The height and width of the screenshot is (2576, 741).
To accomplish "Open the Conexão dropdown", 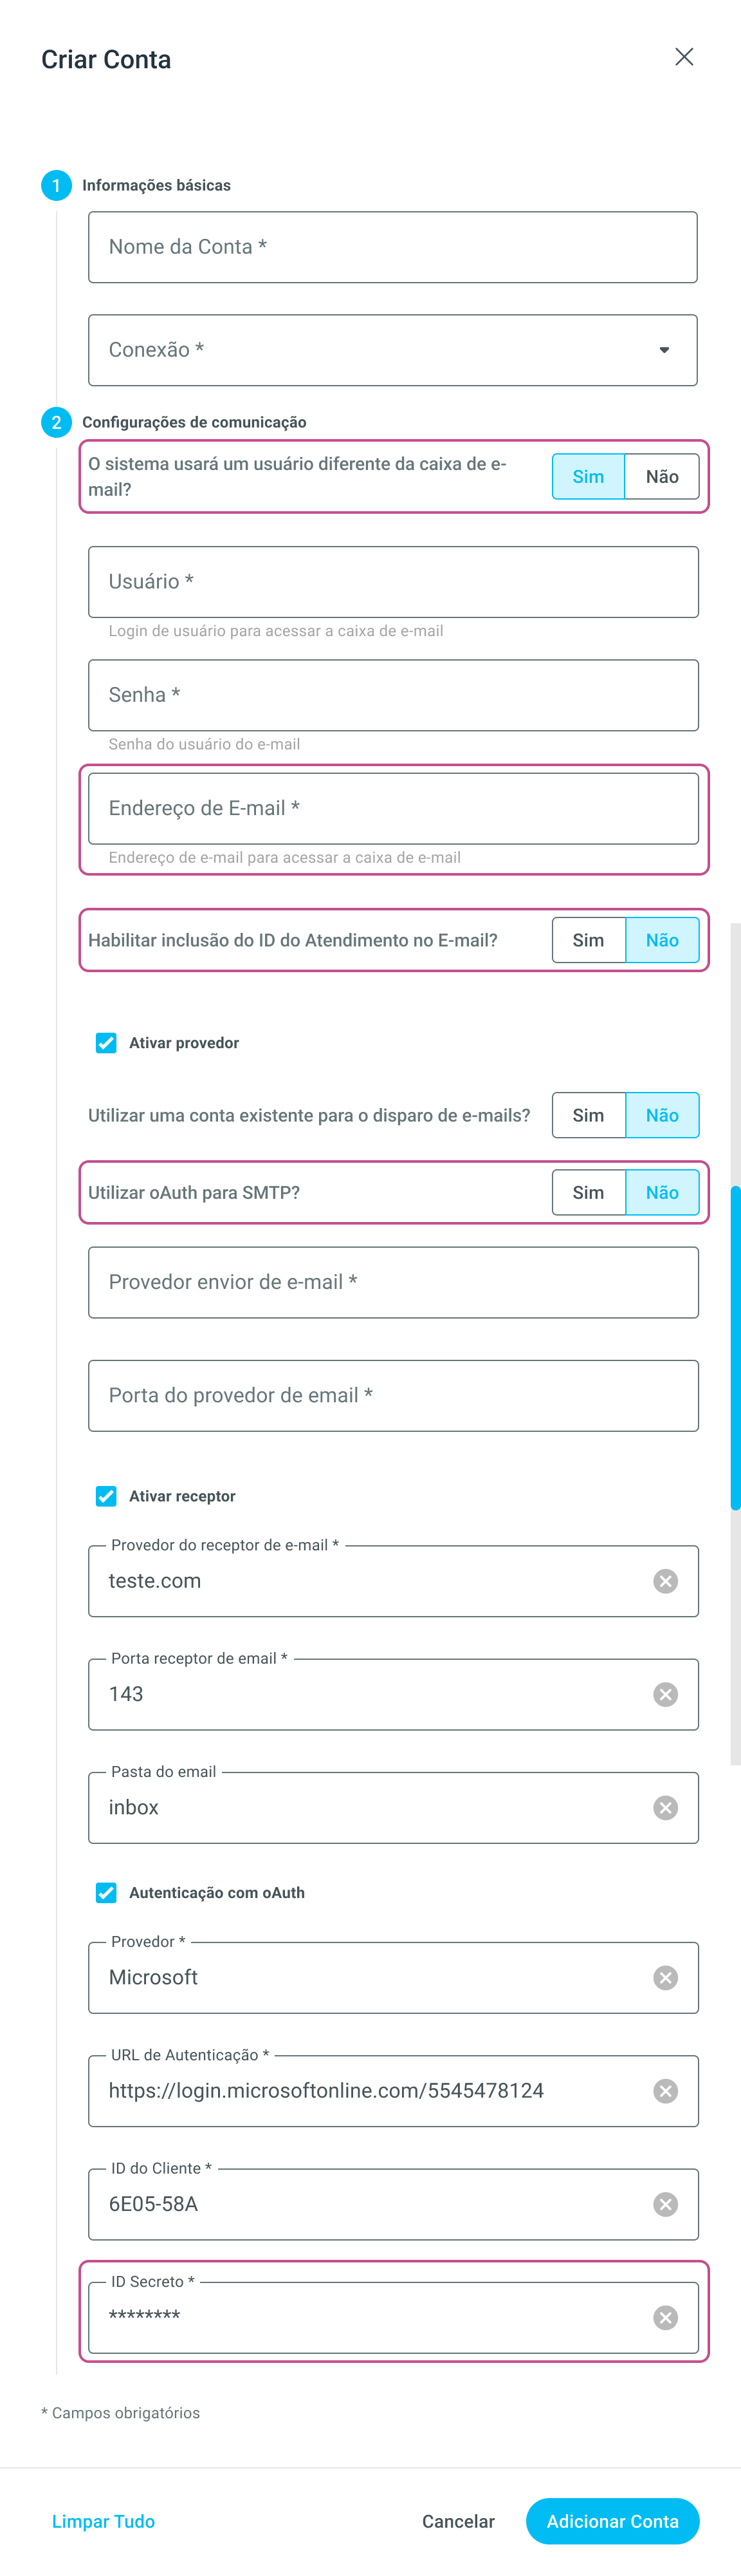I will 392,350.
